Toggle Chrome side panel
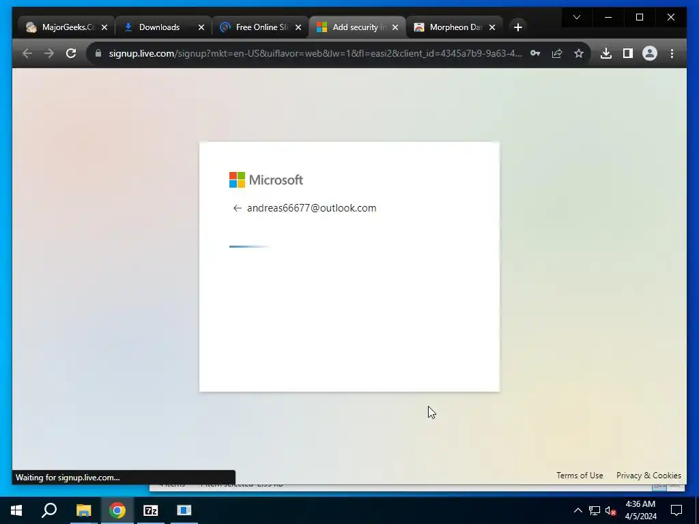 (628, 53)
